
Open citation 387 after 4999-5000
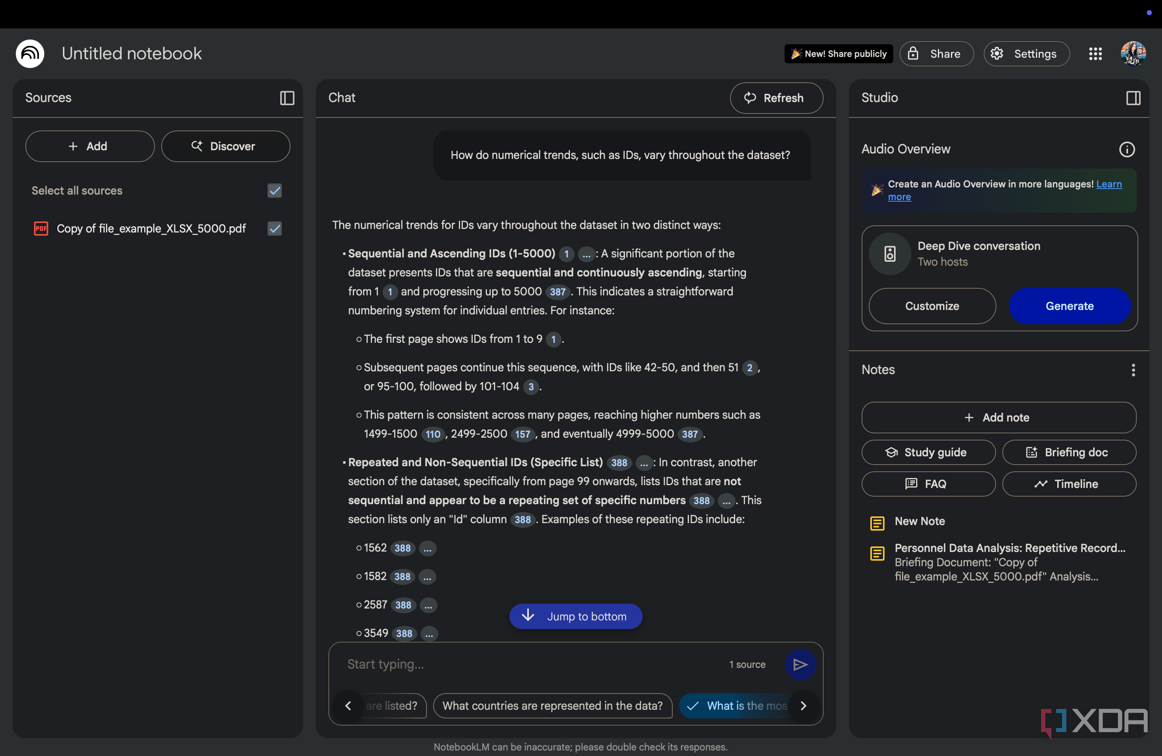(689, 434)
